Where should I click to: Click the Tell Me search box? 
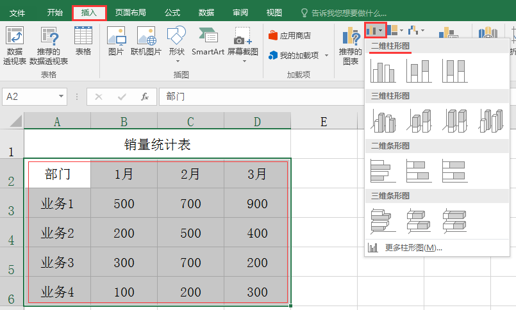coord(344,13)
